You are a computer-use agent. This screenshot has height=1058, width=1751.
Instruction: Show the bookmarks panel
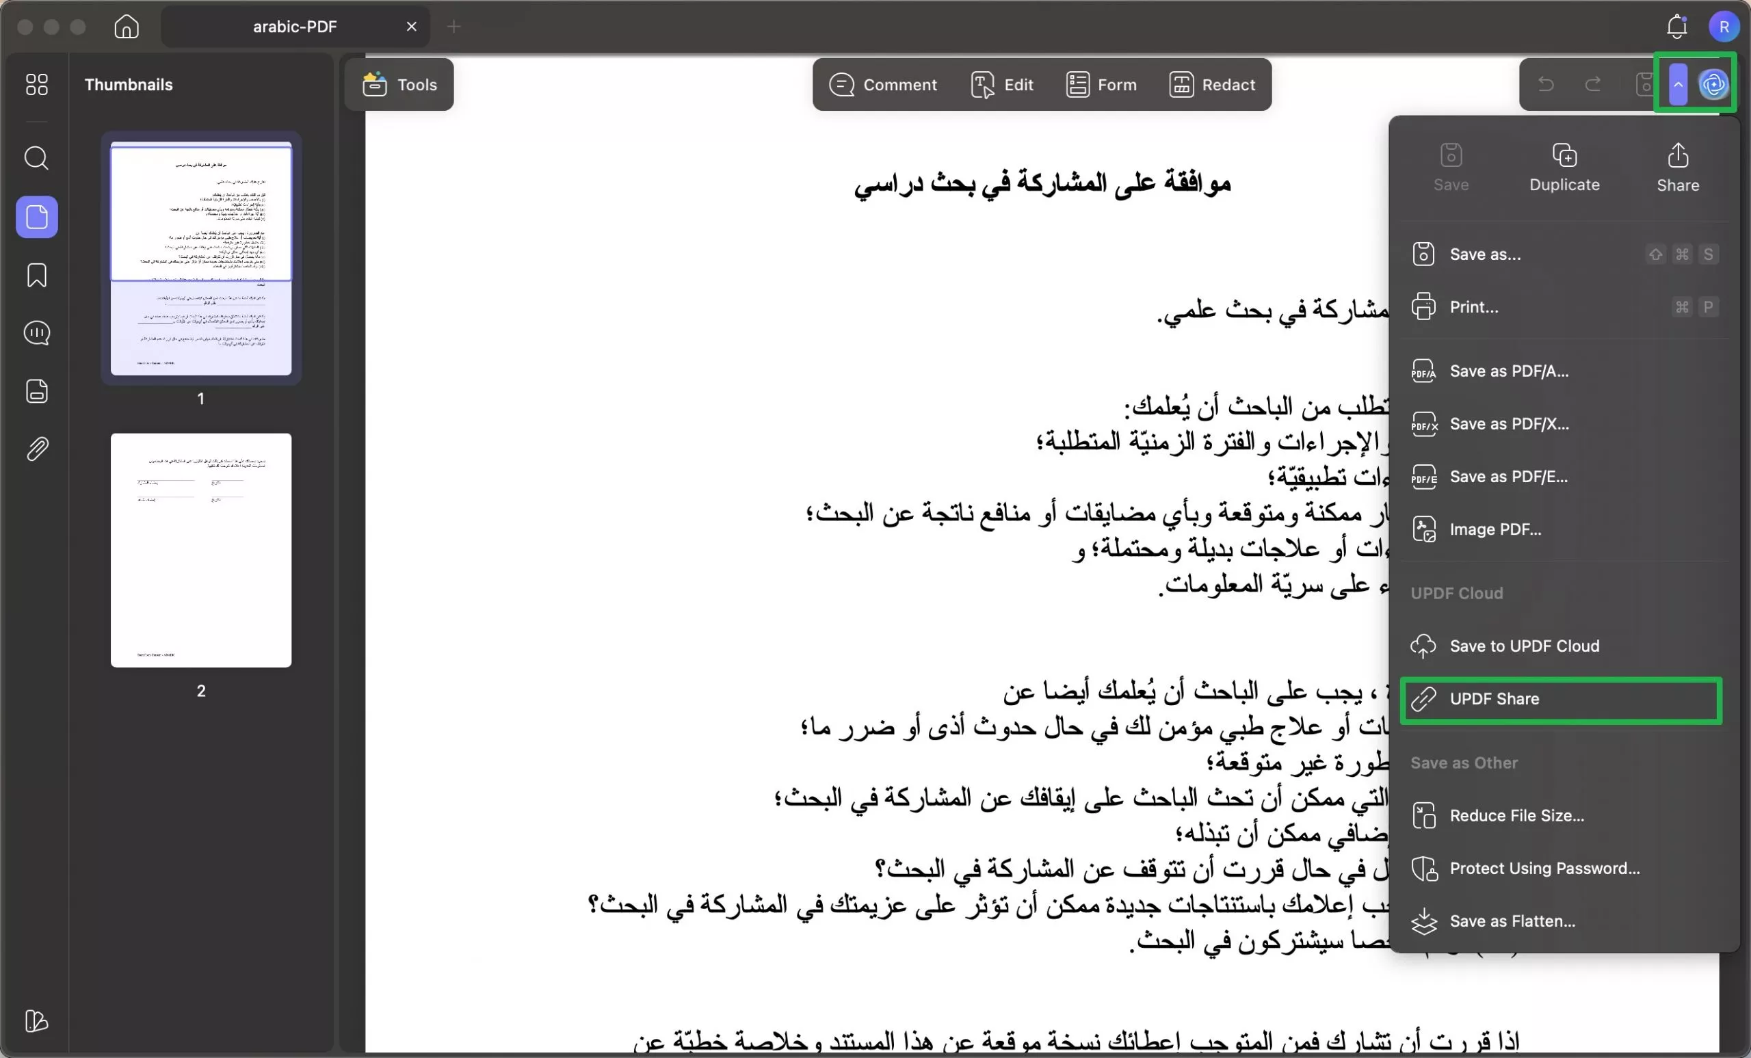pos(36,275)
